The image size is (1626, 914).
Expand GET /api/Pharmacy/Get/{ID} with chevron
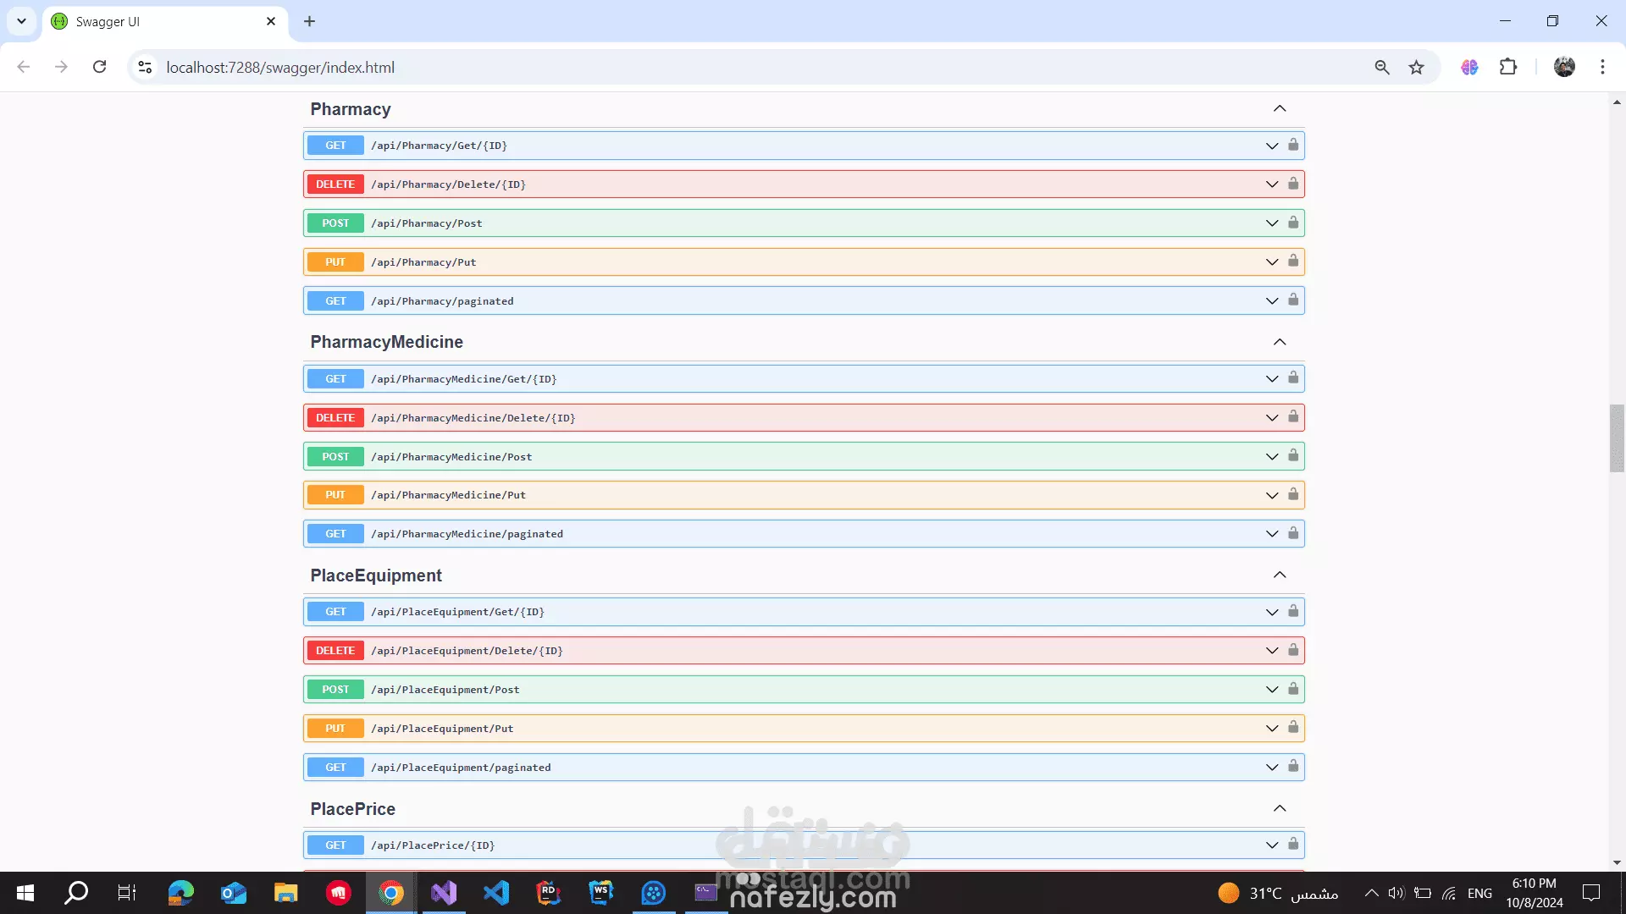coord(1272,146)
